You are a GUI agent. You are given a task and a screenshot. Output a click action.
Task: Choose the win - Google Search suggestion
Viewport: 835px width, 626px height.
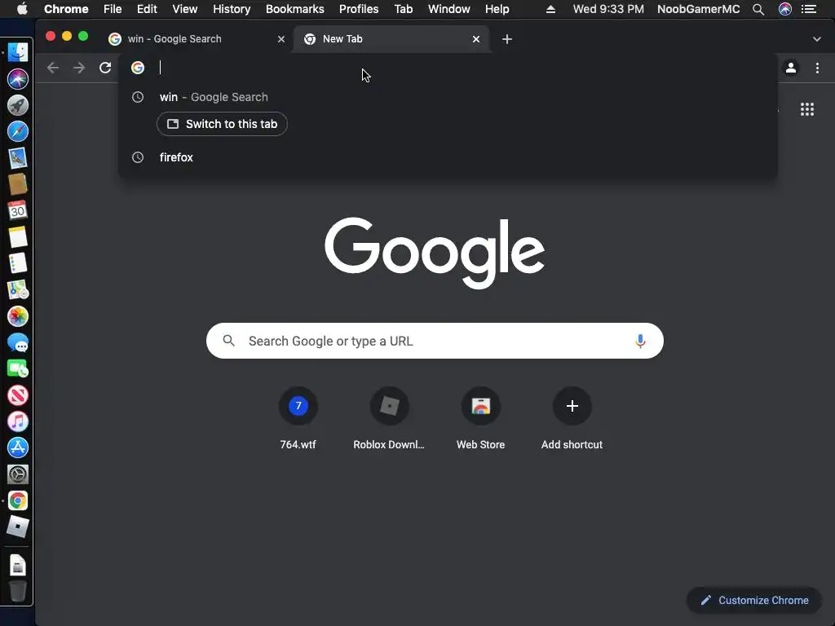[x=448, y=97]
